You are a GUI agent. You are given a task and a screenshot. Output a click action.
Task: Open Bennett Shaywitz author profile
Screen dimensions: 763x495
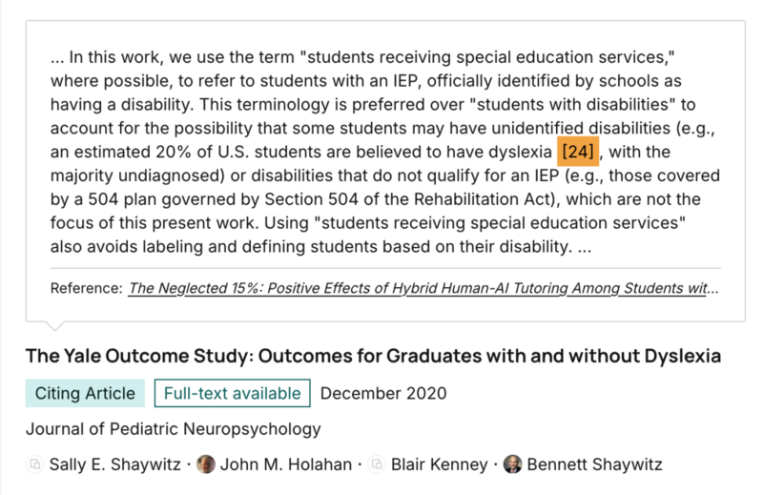pyautogui.click(x=594, y=464)
